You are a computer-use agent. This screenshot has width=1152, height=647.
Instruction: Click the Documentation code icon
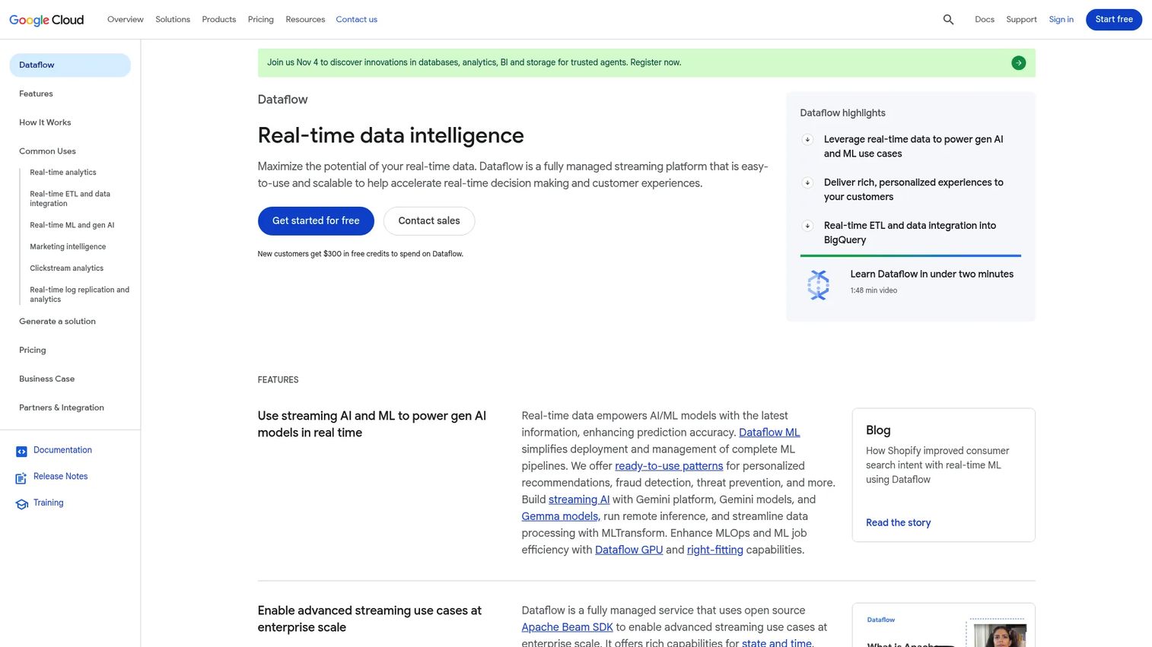tap(21, 452)
